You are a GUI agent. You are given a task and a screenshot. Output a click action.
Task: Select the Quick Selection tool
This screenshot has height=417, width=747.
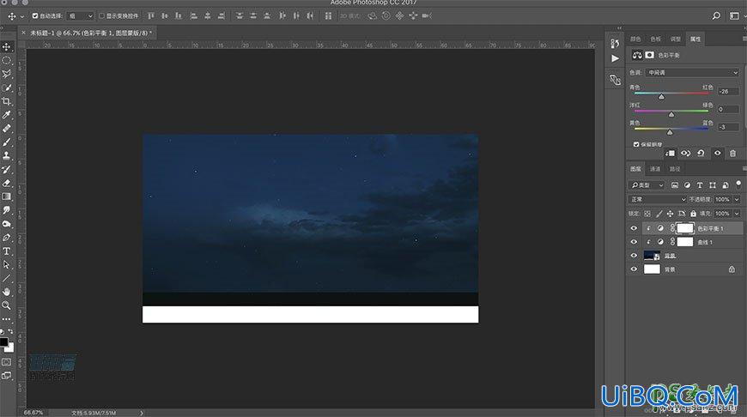[x=7, y=88]
